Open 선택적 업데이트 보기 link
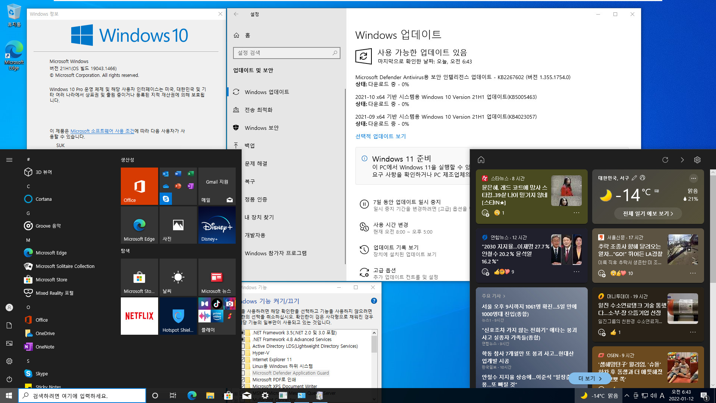The height and width of the screenshot is (403, 716). tap(380, 136)
